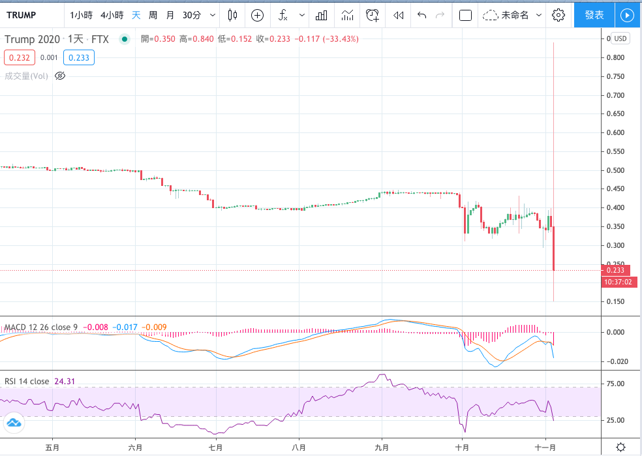Start bar replay with the rewind icon
This screenshot has height=456, width=642.
[x=398, y=16]
